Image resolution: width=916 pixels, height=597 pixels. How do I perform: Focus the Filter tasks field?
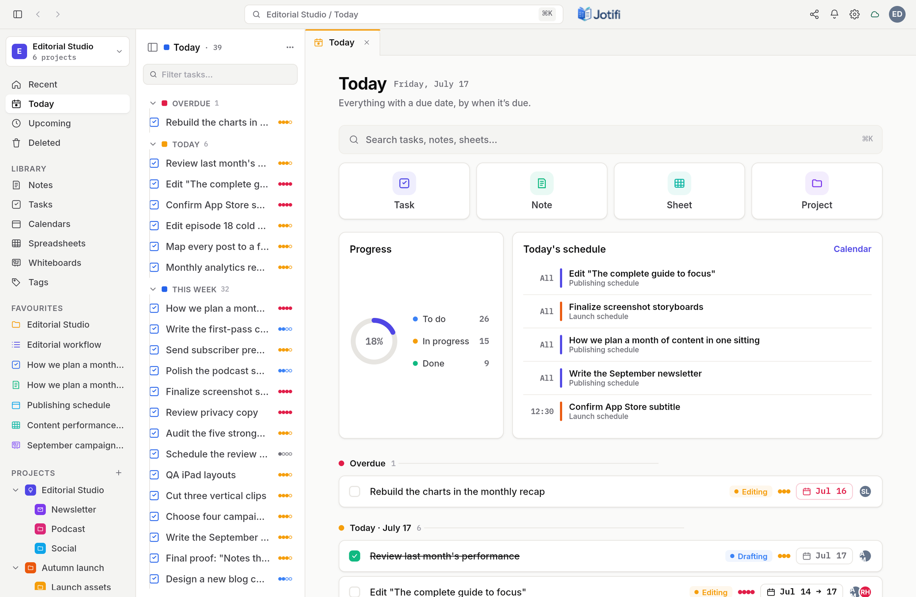220,74
